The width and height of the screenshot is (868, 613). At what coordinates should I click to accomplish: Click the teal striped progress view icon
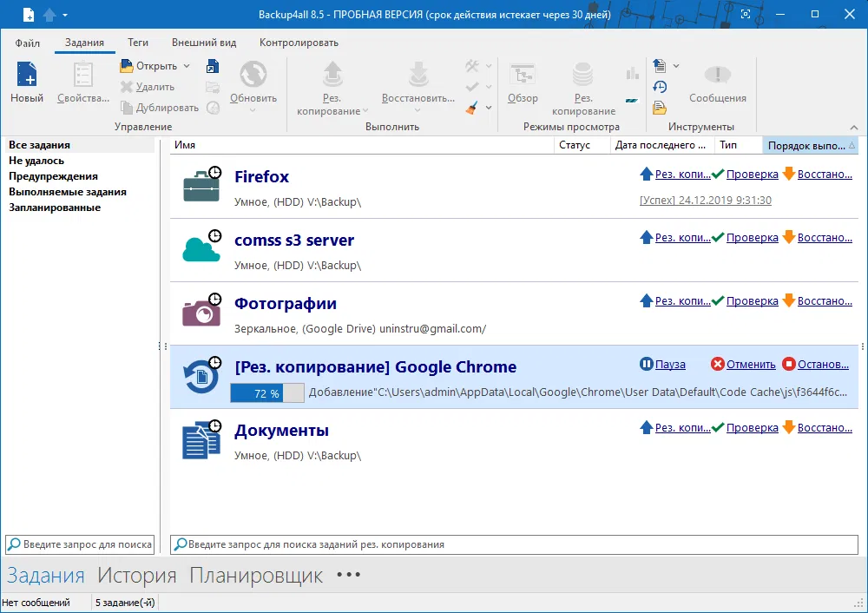[632, 101]
